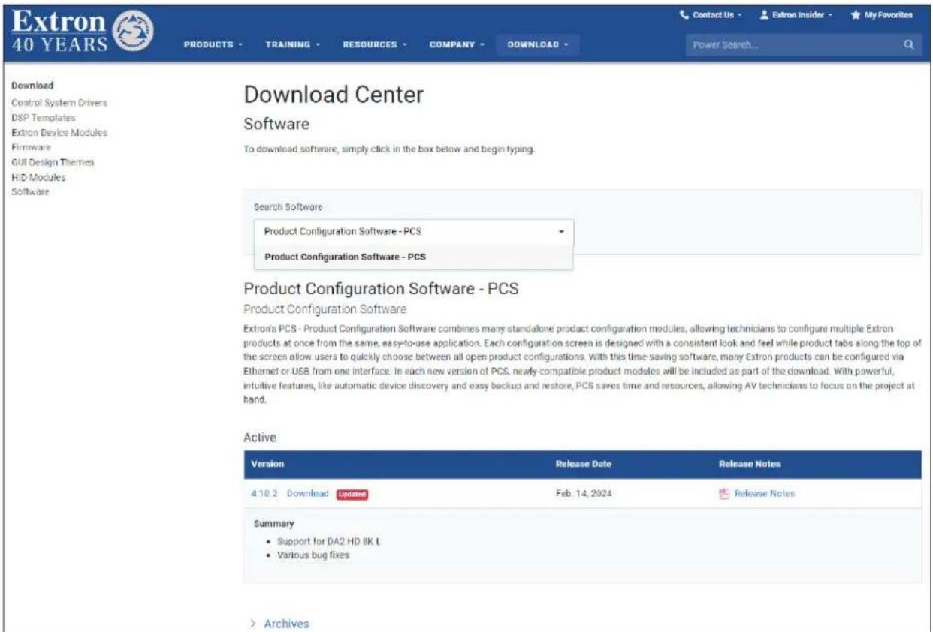
Task: Open the Resources menu
Action: point(373,44)
